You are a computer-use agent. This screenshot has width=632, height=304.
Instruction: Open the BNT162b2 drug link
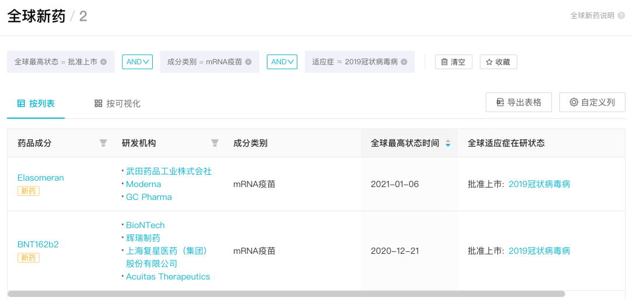38,244
